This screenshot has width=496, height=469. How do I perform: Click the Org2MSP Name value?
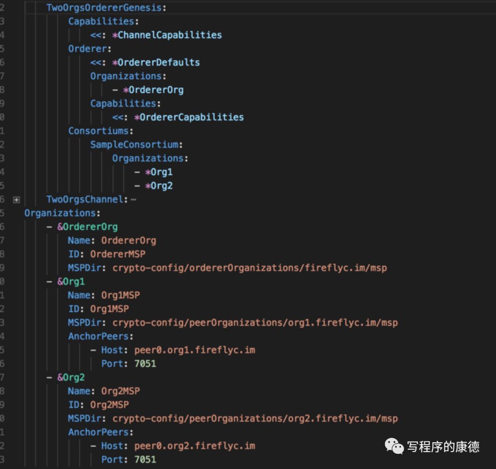(x=120, y=391)
